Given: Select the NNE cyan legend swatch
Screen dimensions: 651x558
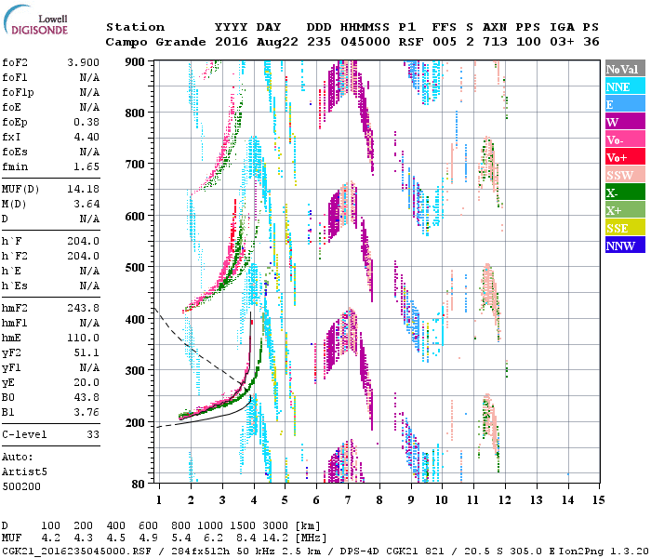Looking at the screenshot, I should (x=625, y=86).
